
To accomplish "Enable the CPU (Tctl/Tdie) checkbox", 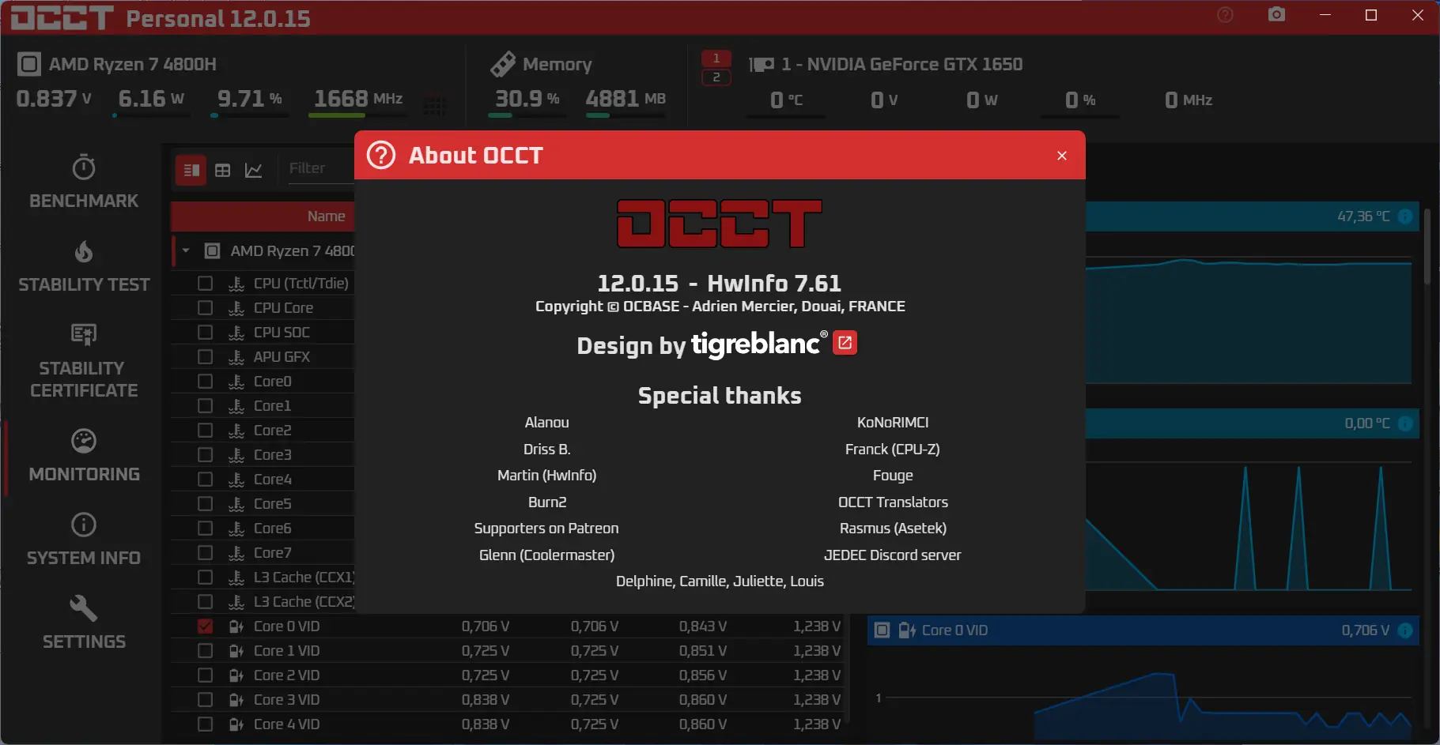I will coord(205,283).
